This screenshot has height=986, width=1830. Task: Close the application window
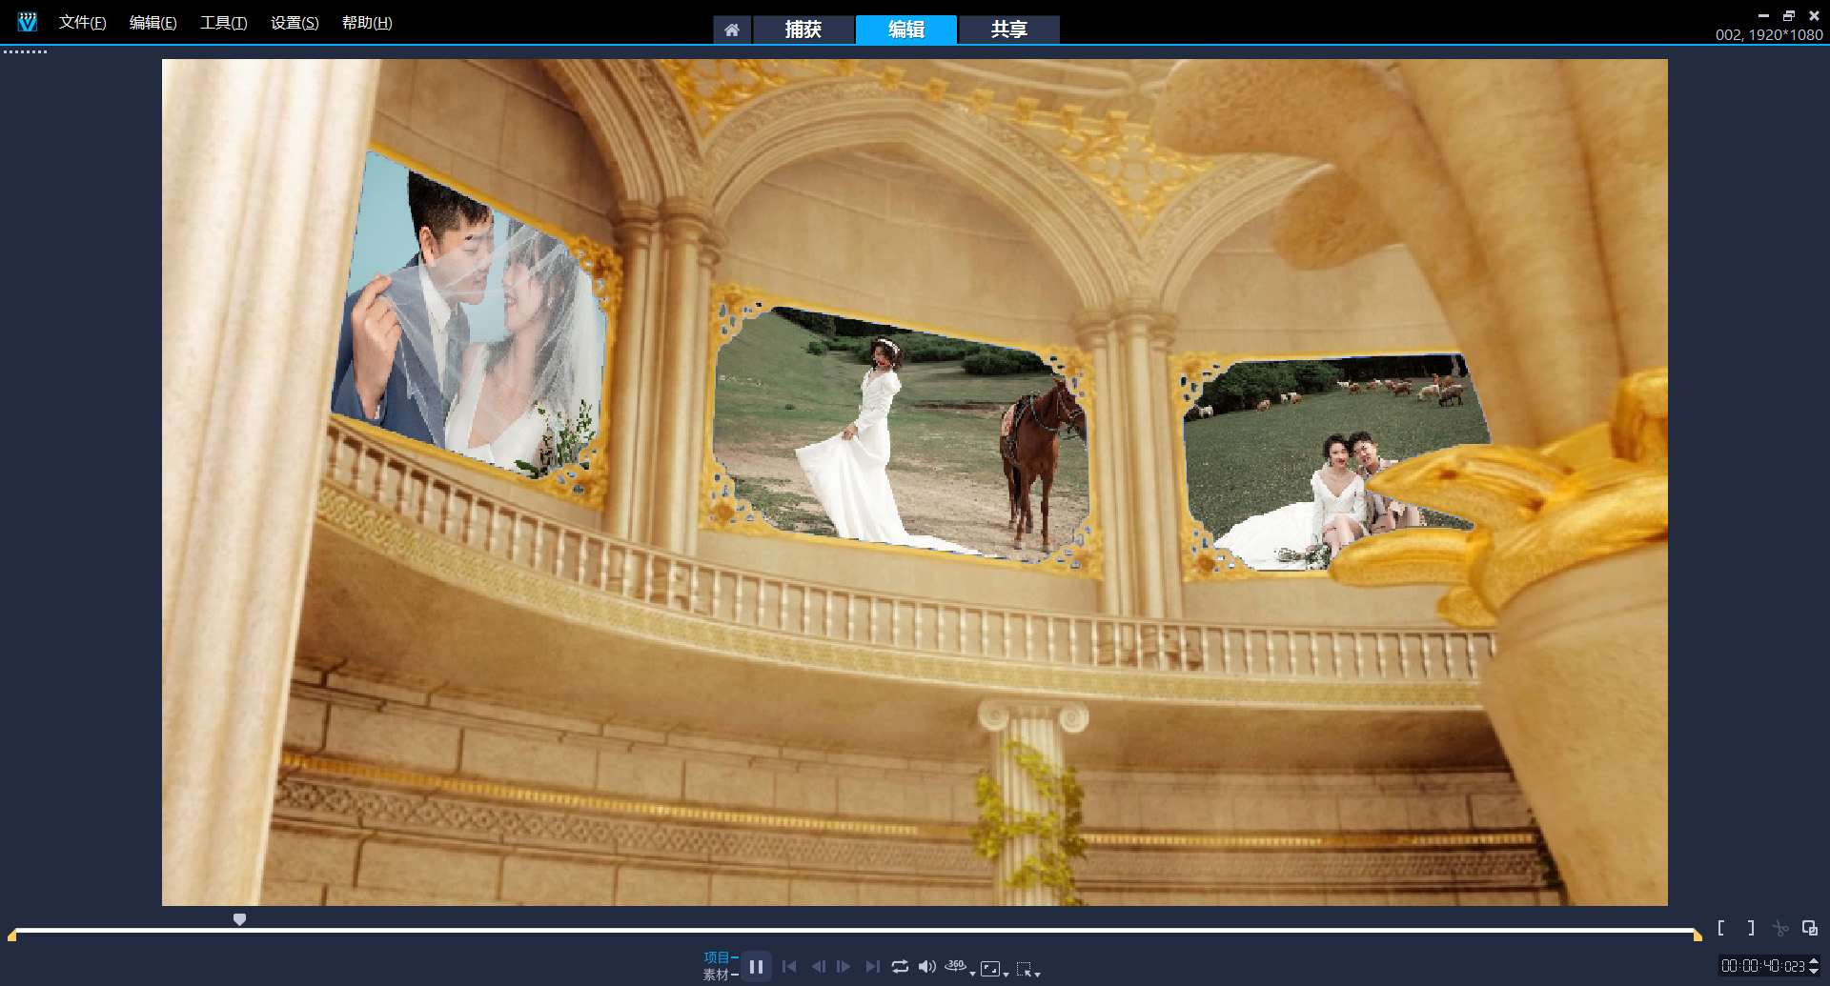coord(1814,15)
